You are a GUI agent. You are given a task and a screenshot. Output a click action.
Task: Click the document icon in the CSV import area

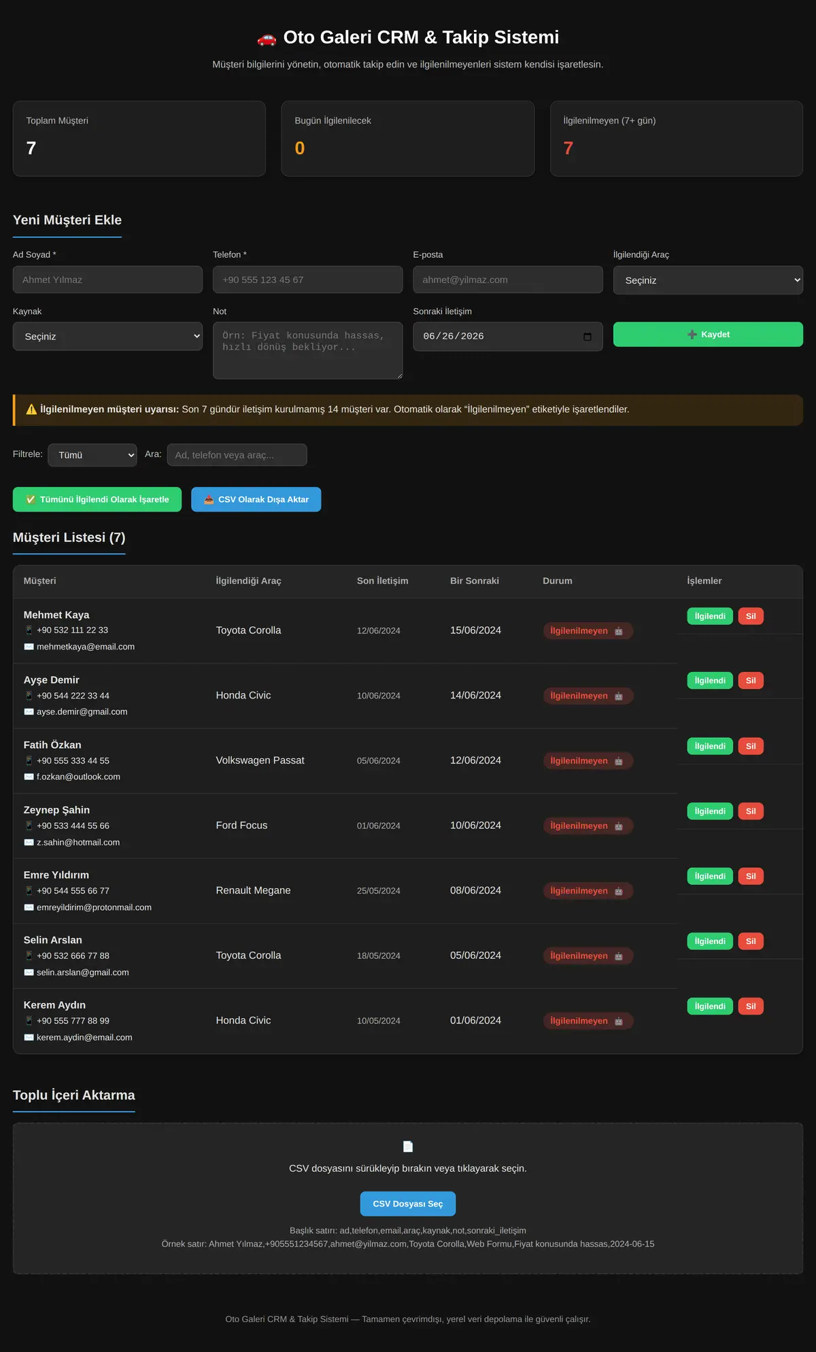pos(408,1147)
